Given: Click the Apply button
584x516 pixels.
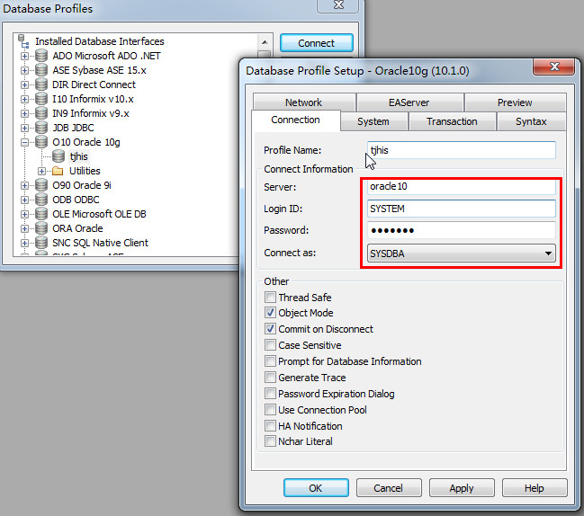Looking at the screenshot, I should click(x=462, y=488).
